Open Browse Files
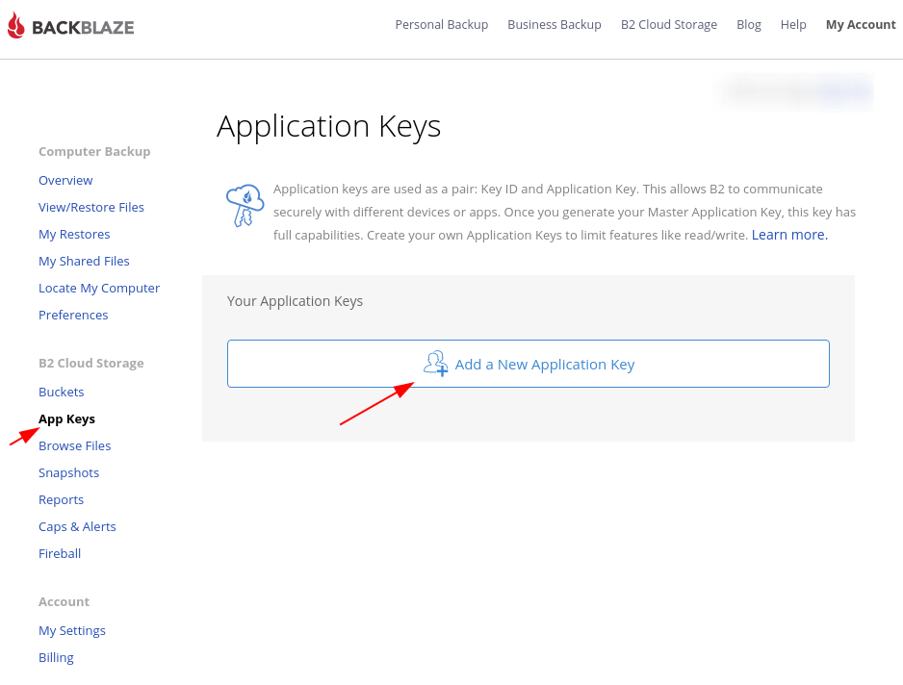Screen dimensions: 903x685 click(x=74, y=445)
